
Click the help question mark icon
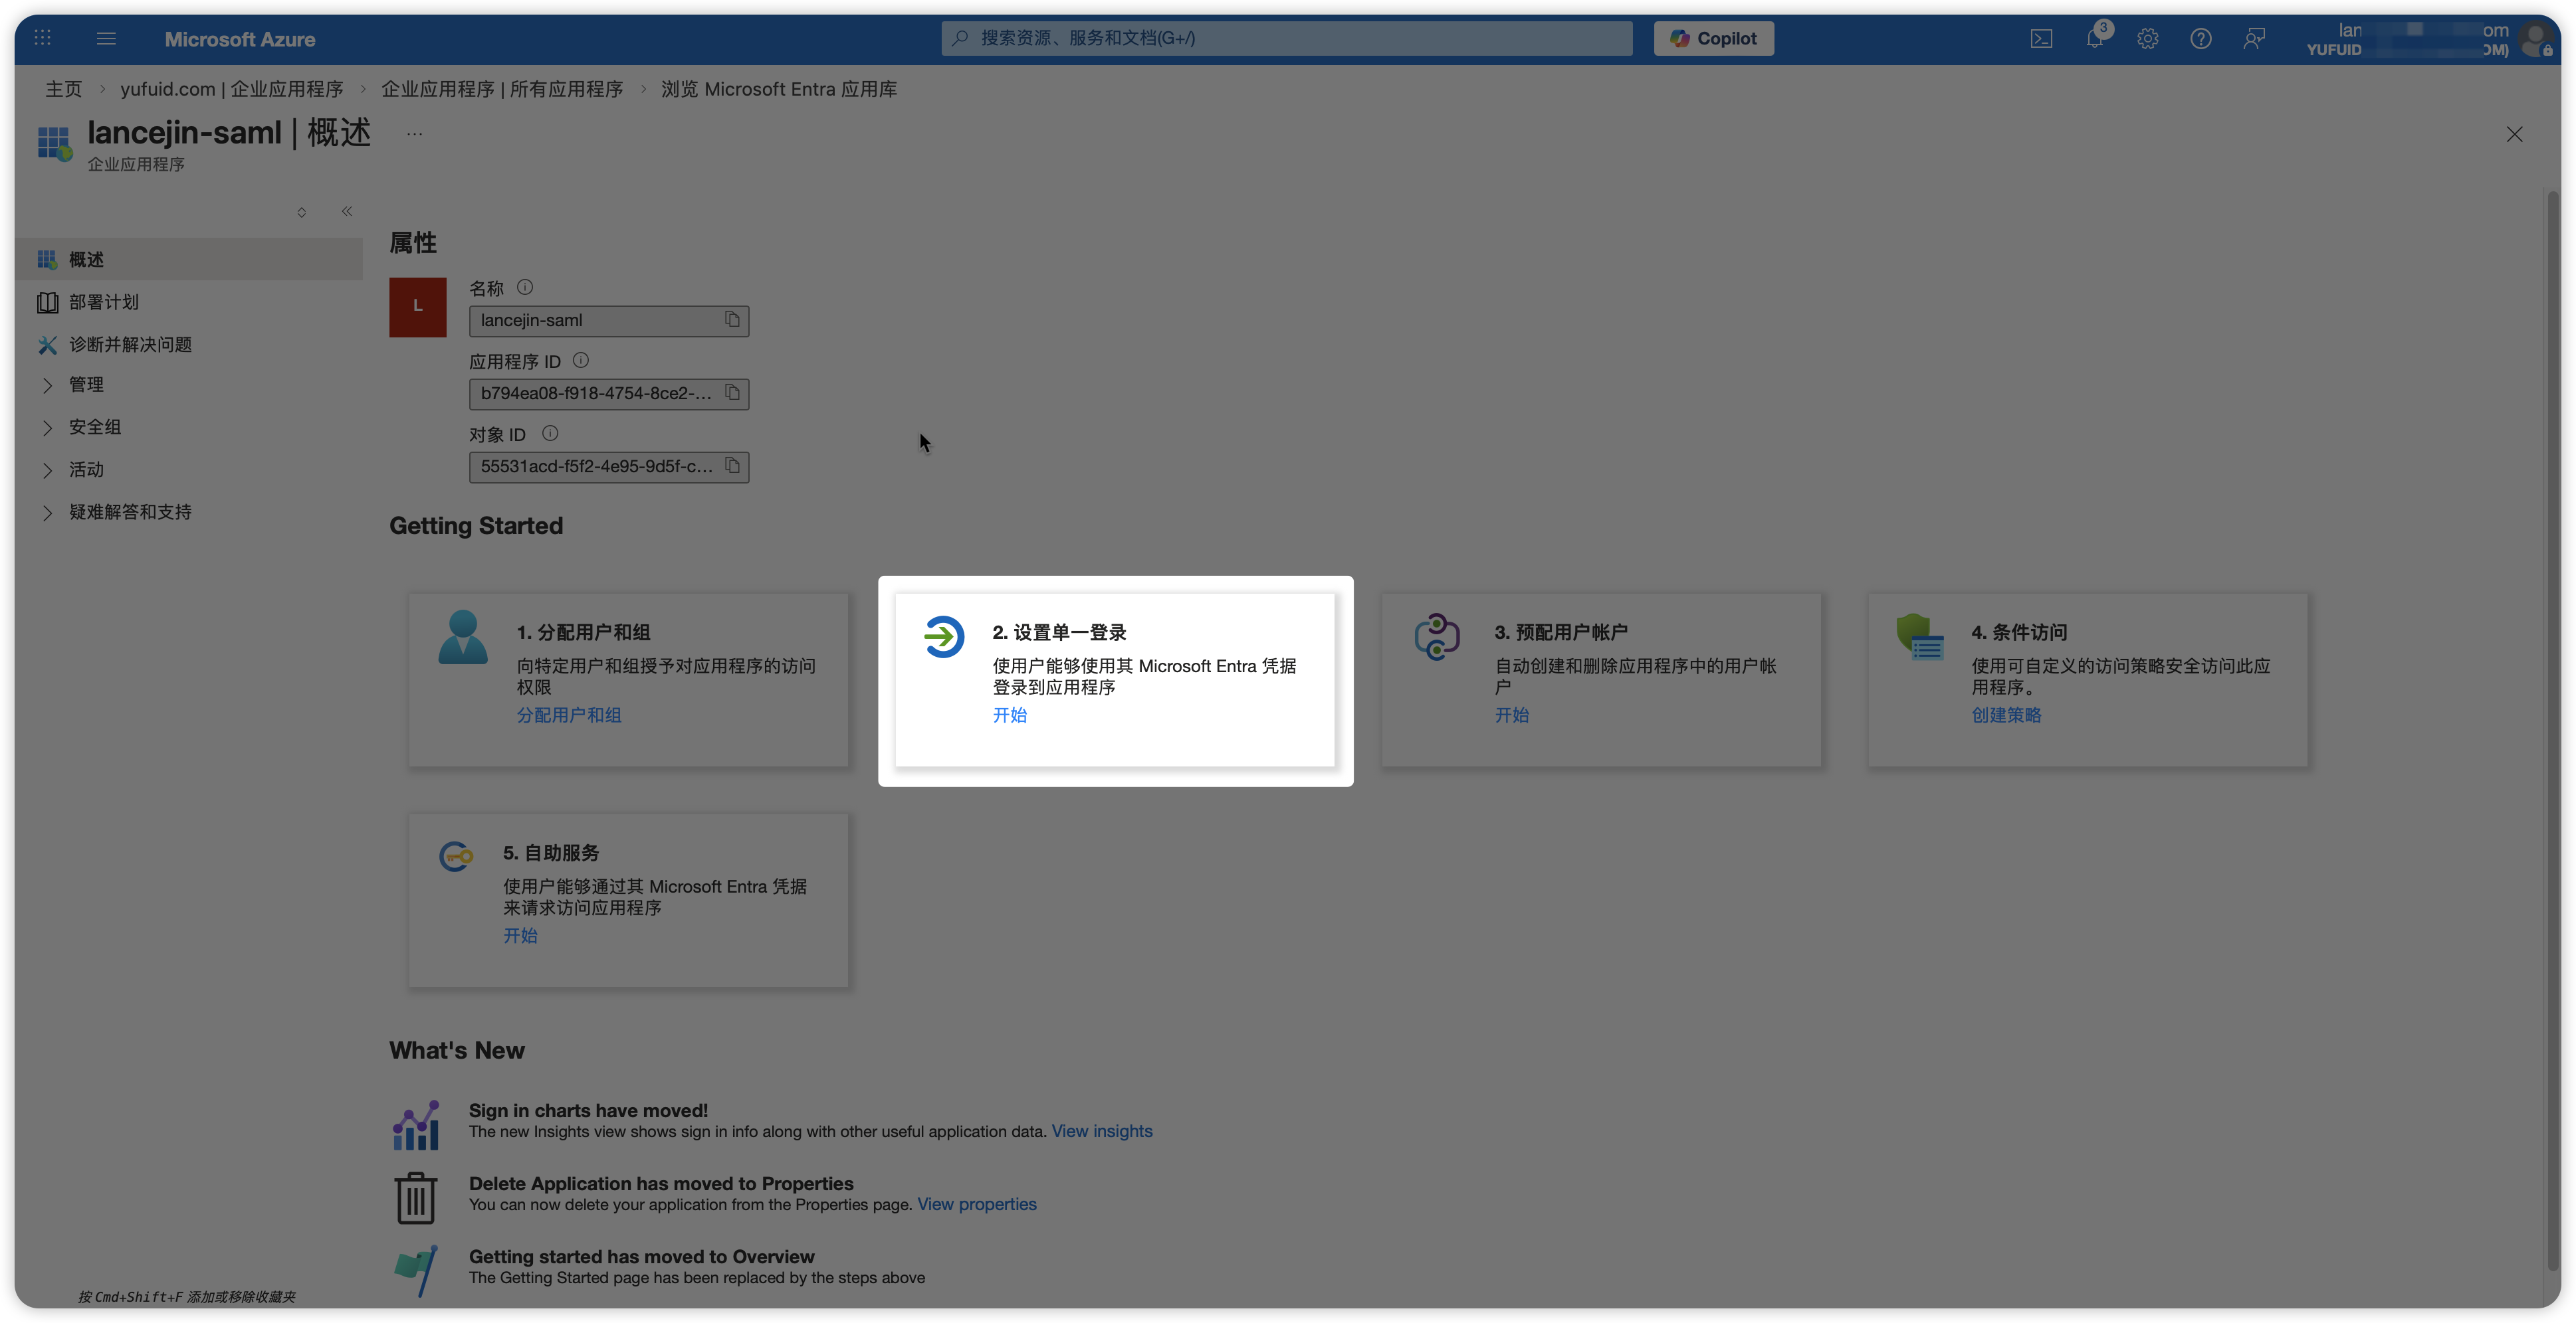tap(2200, 39)
